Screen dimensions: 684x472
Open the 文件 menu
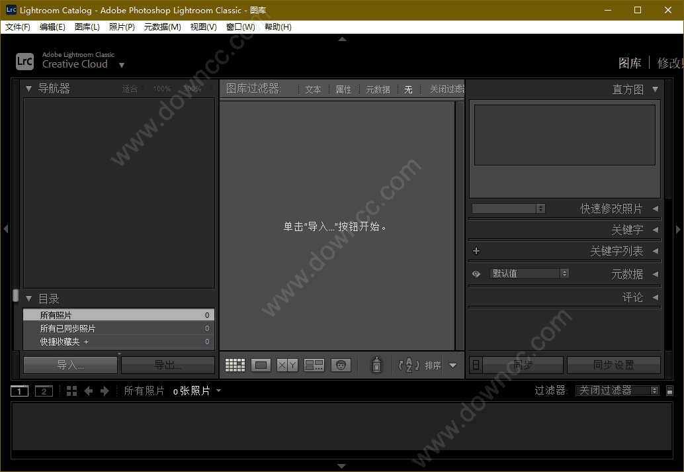pos(17,27)
